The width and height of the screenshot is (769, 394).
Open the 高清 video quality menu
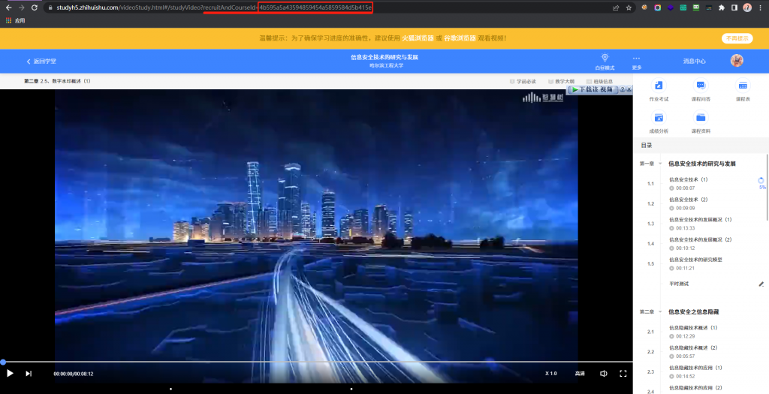[x=580, y=374]
